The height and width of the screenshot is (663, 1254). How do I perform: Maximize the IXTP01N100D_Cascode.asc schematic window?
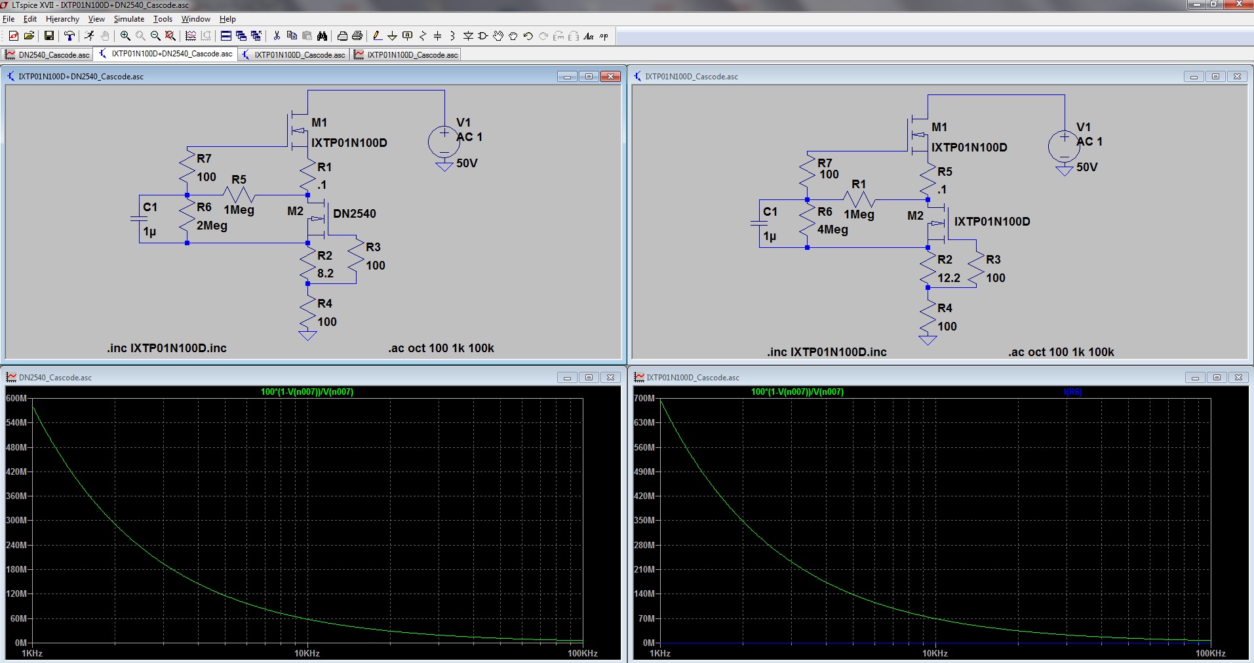coord(1215,77)
